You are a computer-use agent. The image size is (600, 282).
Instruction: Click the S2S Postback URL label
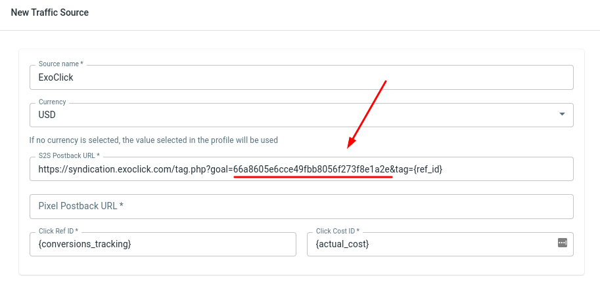coord(69,155)
